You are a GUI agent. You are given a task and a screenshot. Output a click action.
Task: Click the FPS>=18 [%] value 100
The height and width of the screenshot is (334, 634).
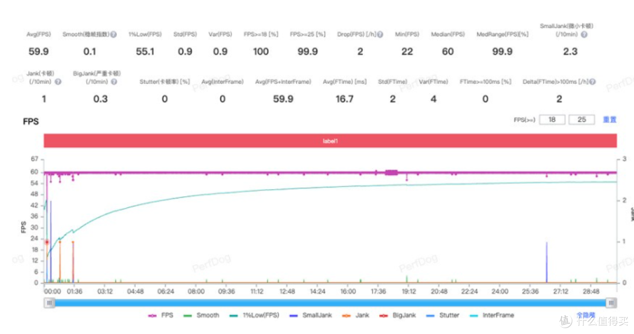point(261,52)
